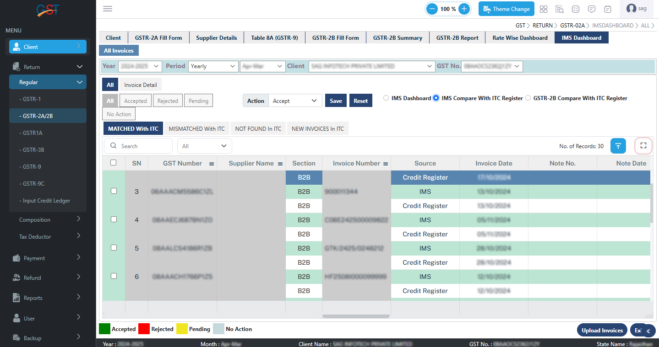The width and height of the screenshot is (659, 347).
Task: Click the zoom out minus icon
Action: click(432, 9)
